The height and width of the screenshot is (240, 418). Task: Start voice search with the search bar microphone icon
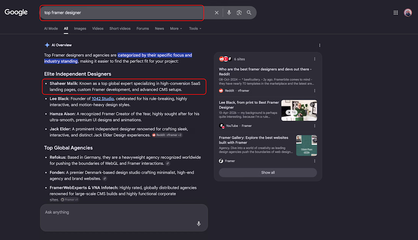tap(229, 13)
